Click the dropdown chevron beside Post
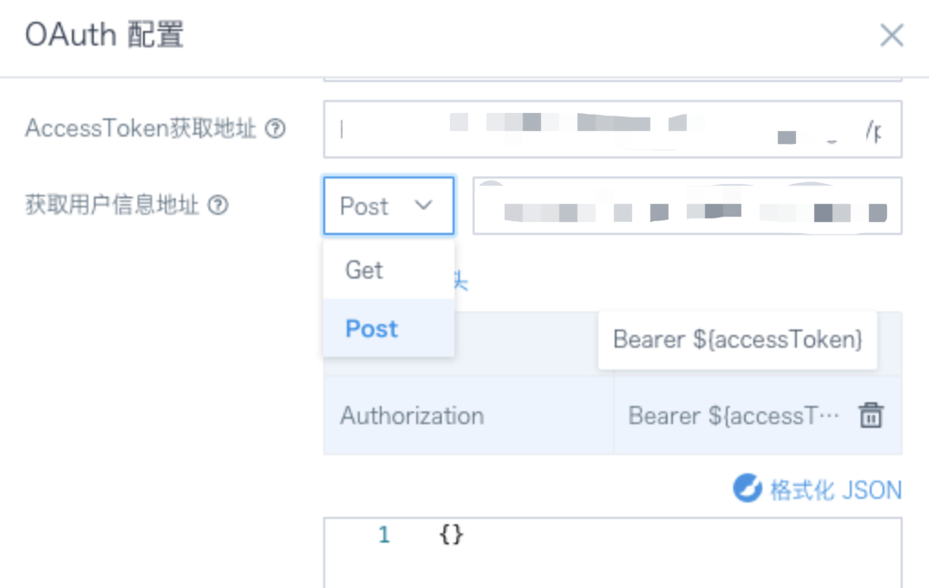This screenshot has width=929, height=588. click(424, 205)
